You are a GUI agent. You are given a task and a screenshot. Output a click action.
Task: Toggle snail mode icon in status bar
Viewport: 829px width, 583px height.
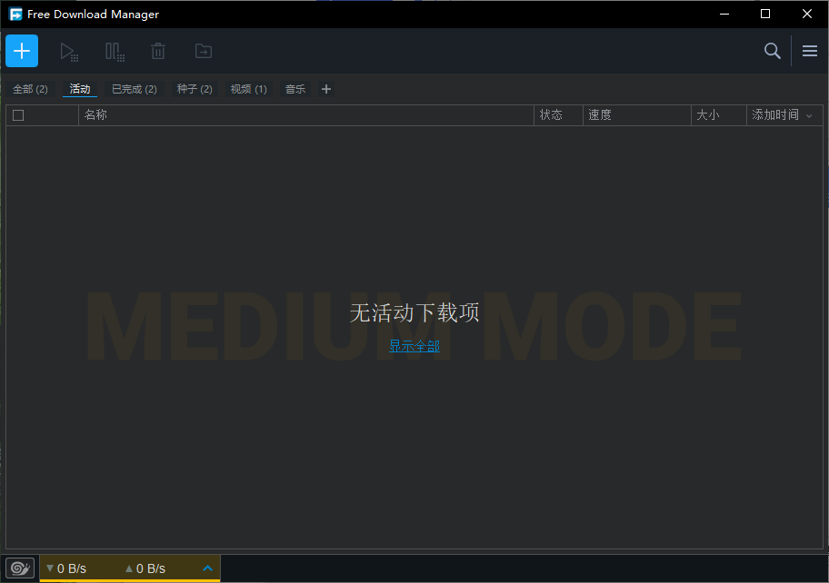[19, 568]
